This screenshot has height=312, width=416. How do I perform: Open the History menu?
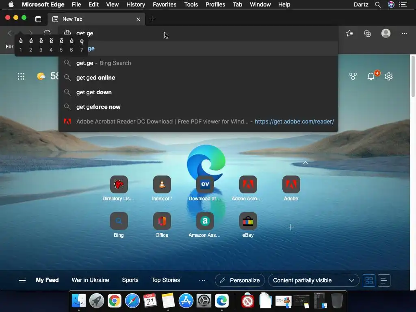pos(136,4)
